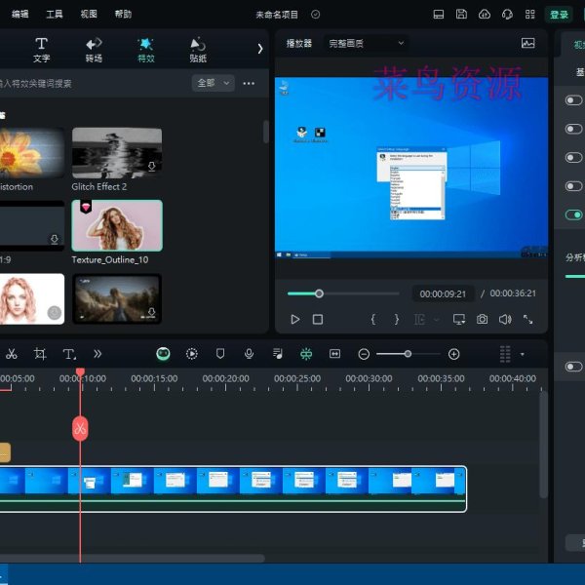585x585 pixels.
Task: Expand the 全部 filter dropdown
Action: 214,83
